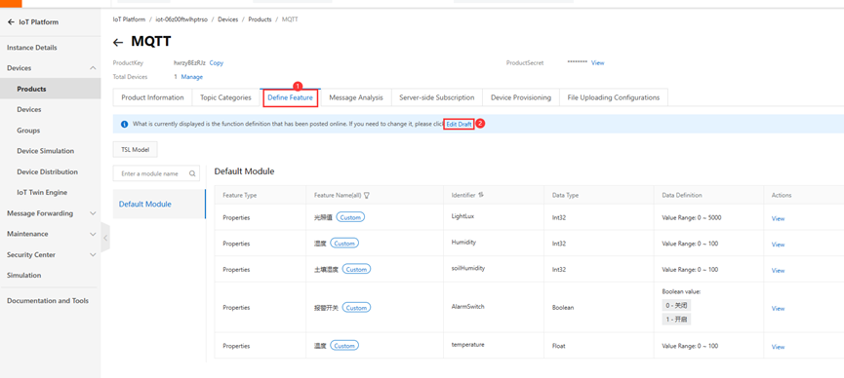The width and height of the screenshot is (844, 378).
Task: Click View for the Humidity row
Action: pos(778,245)
